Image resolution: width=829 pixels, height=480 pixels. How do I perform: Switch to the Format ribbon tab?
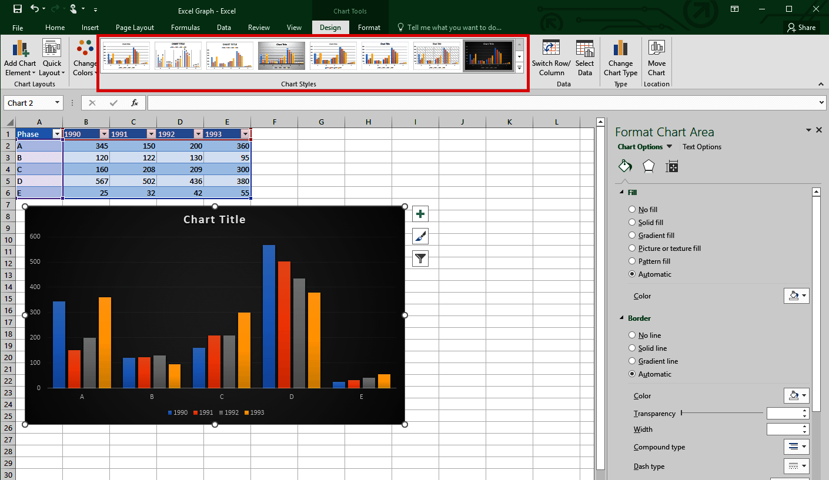369,27
